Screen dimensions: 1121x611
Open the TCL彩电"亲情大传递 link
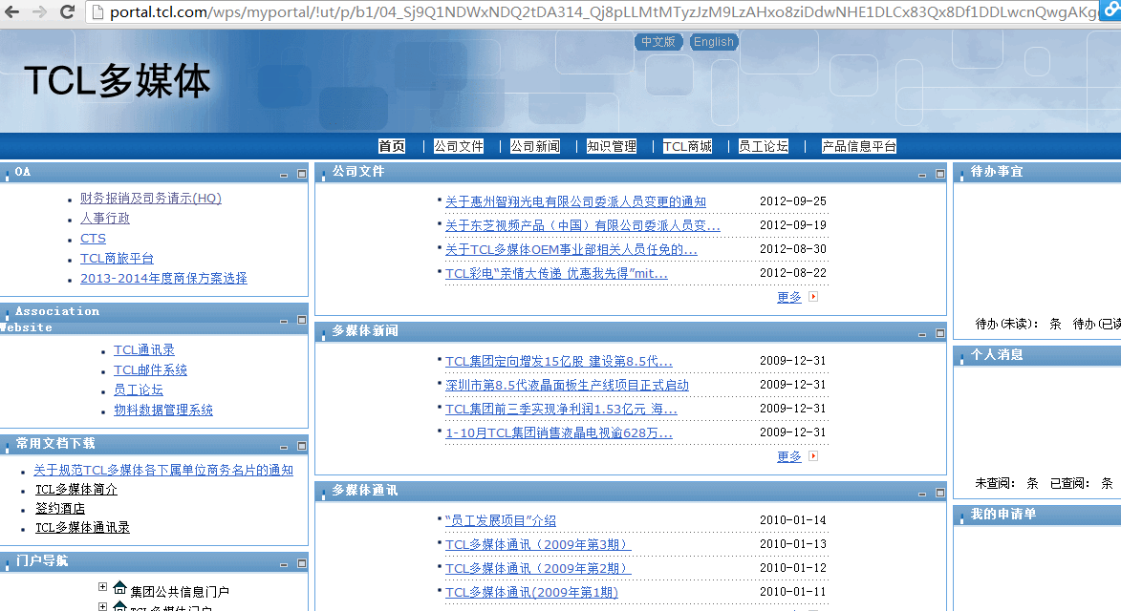click(556, 273)
